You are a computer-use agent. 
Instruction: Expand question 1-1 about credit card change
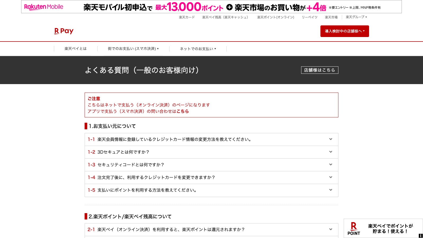click(211, 139)
